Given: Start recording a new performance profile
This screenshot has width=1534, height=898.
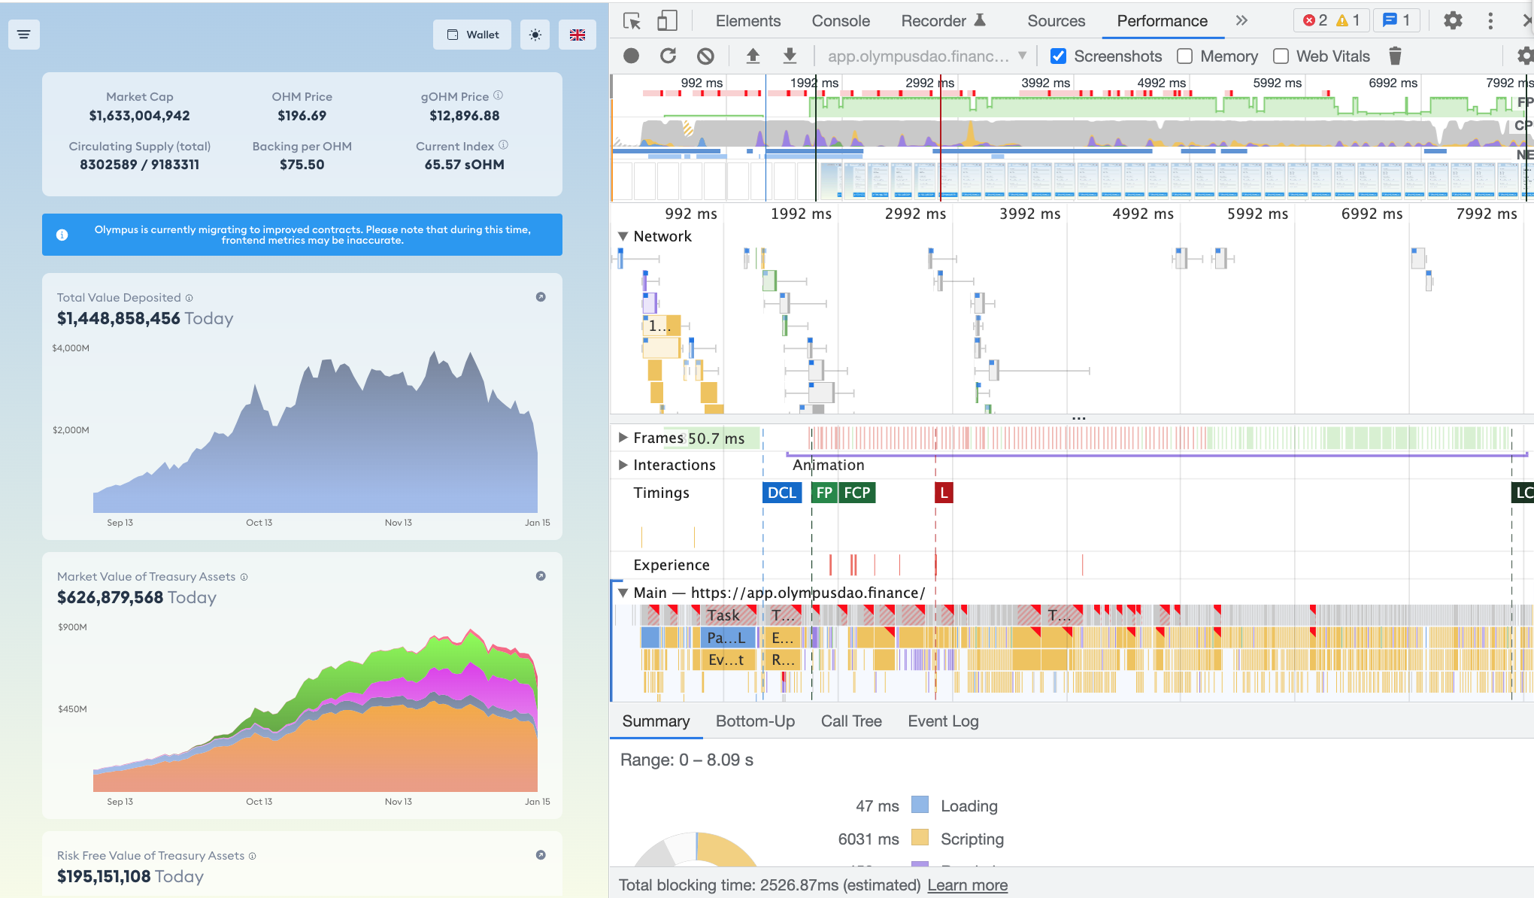Looking at the screenshot, I should [x=631, y=55].
